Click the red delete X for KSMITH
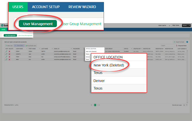Screen dimensions: 192x121 (10, 54)
